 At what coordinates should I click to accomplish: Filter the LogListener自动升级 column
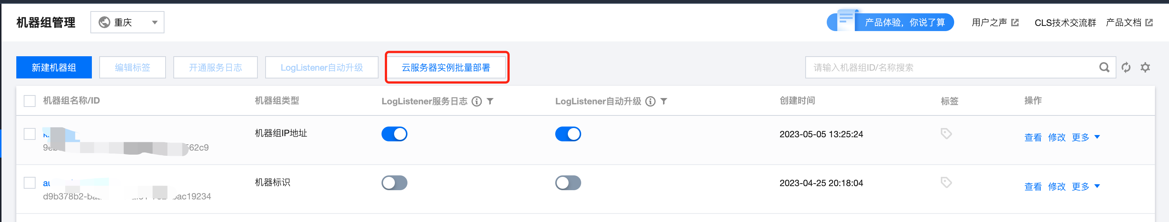664,101
